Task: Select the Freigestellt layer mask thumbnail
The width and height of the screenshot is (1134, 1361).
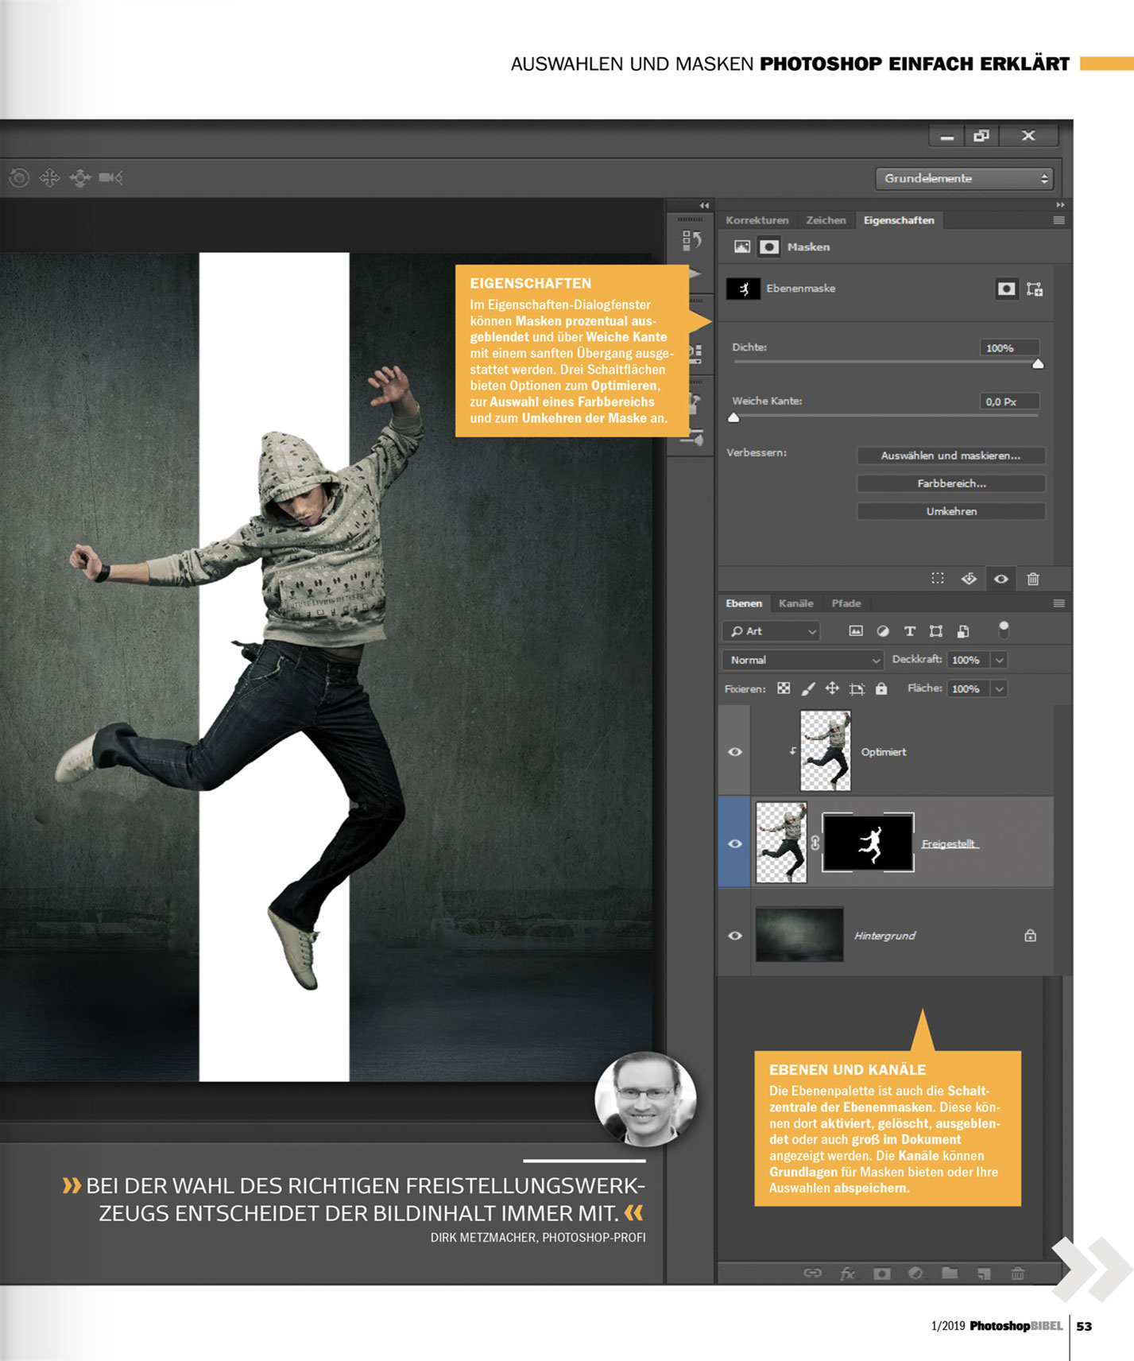Action: tap(868, 843)
